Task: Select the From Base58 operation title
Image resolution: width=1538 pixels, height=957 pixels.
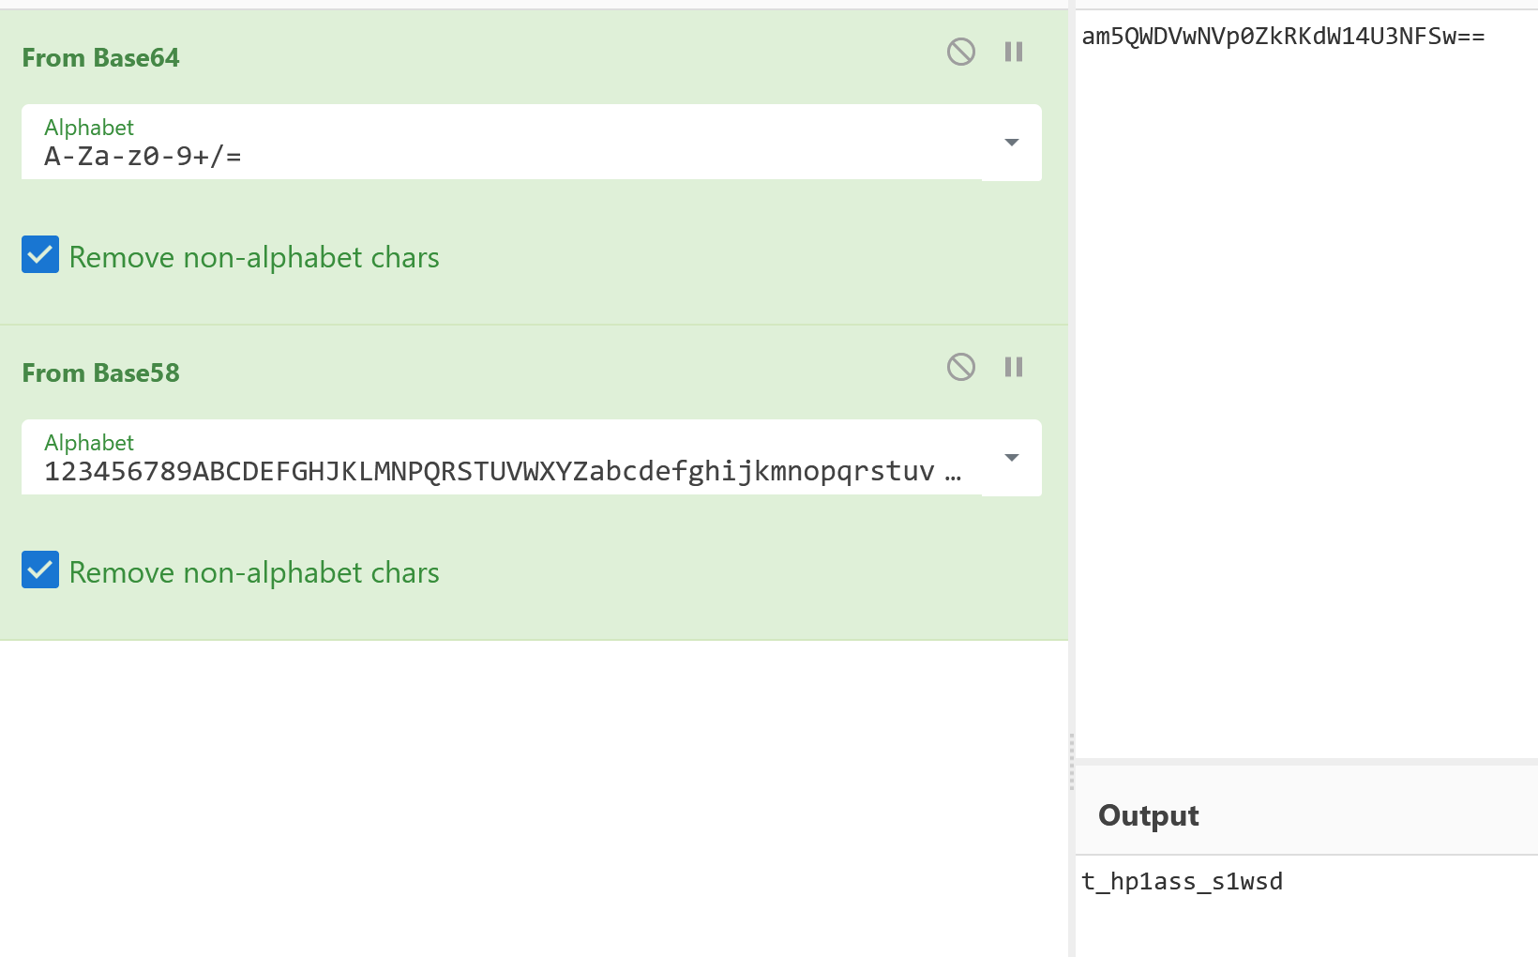Action: tap(100, 373)
